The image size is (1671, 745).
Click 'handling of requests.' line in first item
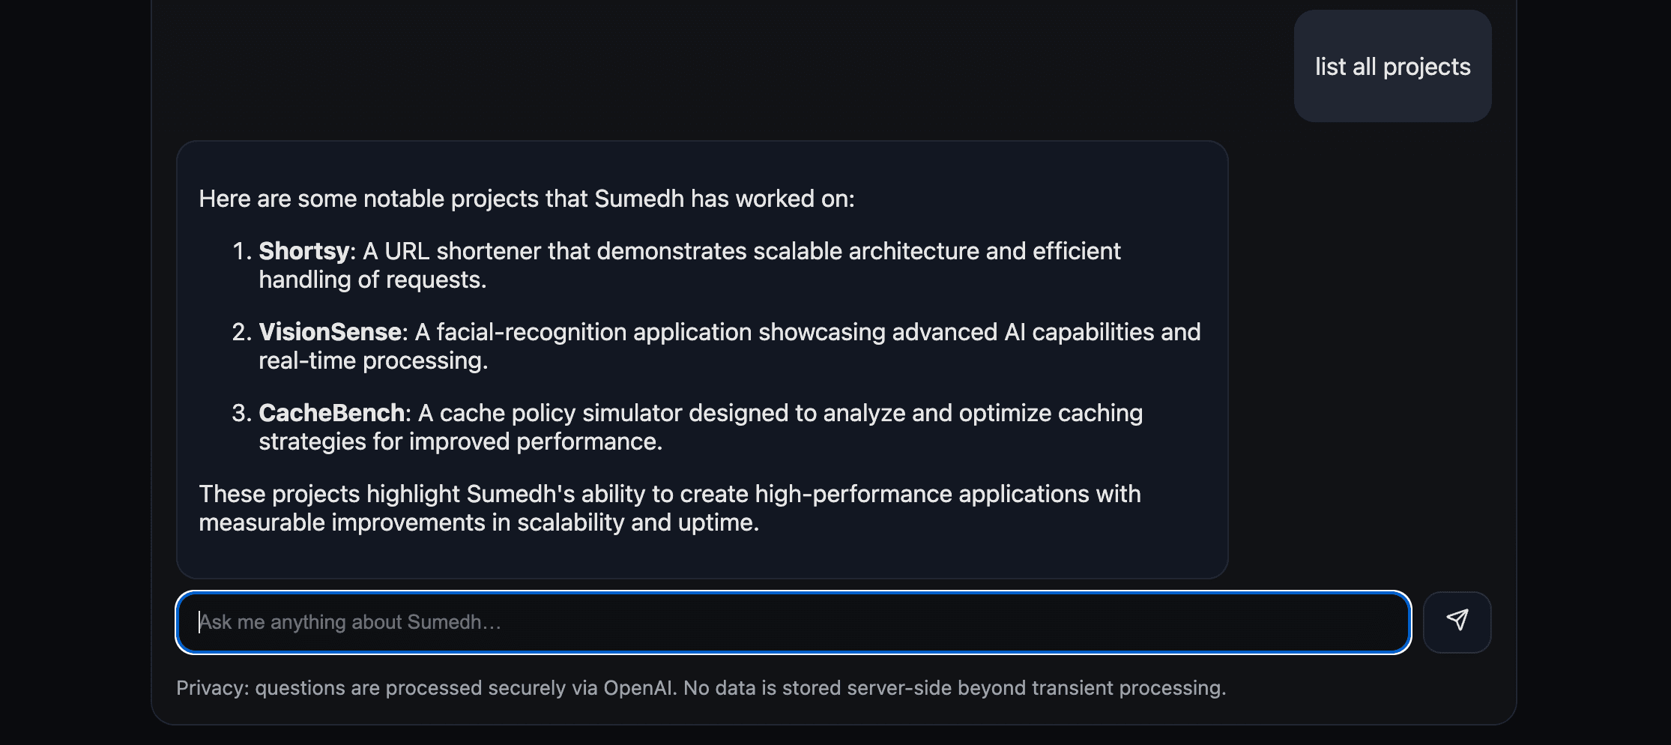pos(372,280)
